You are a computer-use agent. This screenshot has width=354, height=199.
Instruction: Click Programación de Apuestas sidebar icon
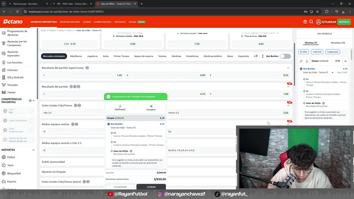(4, 33)
